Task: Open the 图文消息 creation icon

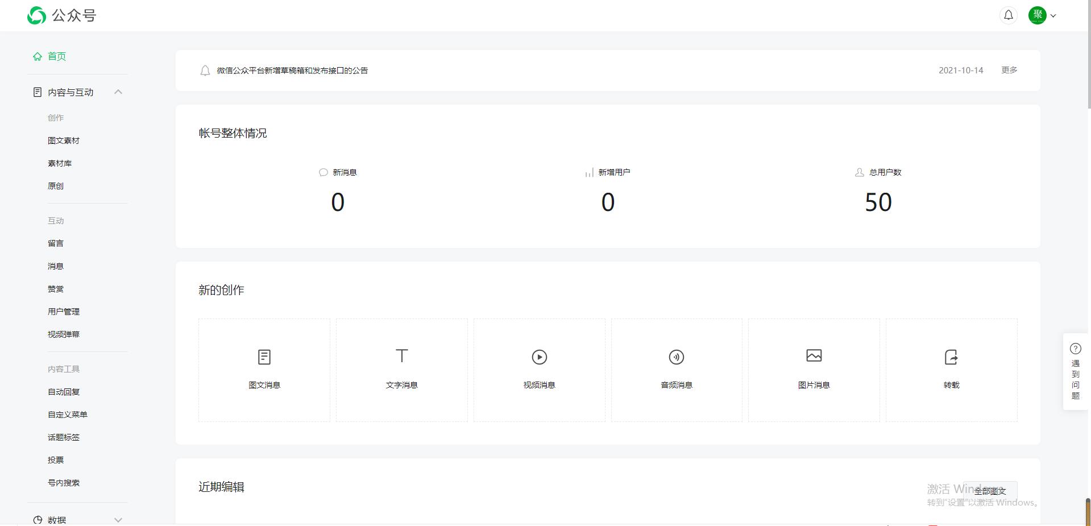Action: [264, 357]
